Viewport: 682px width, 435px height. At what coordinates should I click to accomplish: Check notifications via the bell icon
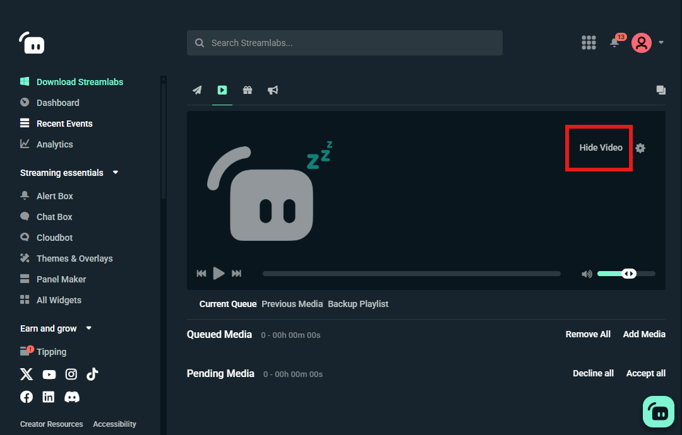click(x=614, y=43)
